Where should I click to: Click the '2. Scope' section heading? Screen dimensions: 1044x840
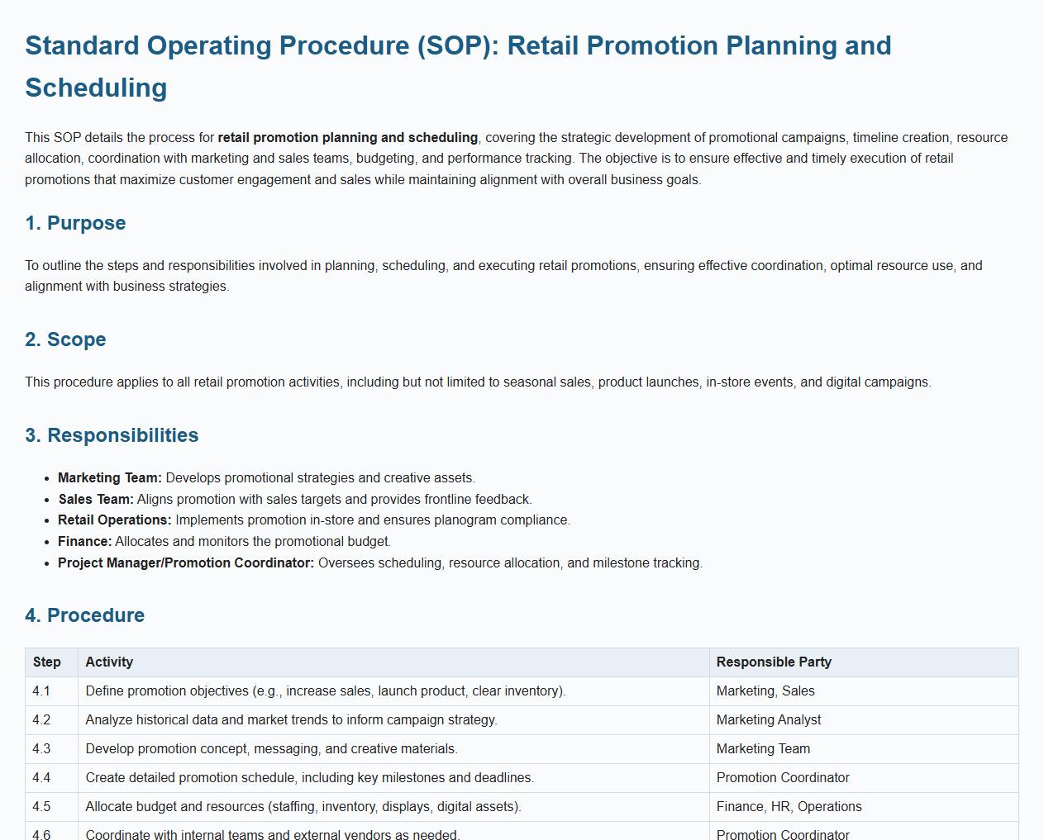pyautogui.click(x=65, y=339)
